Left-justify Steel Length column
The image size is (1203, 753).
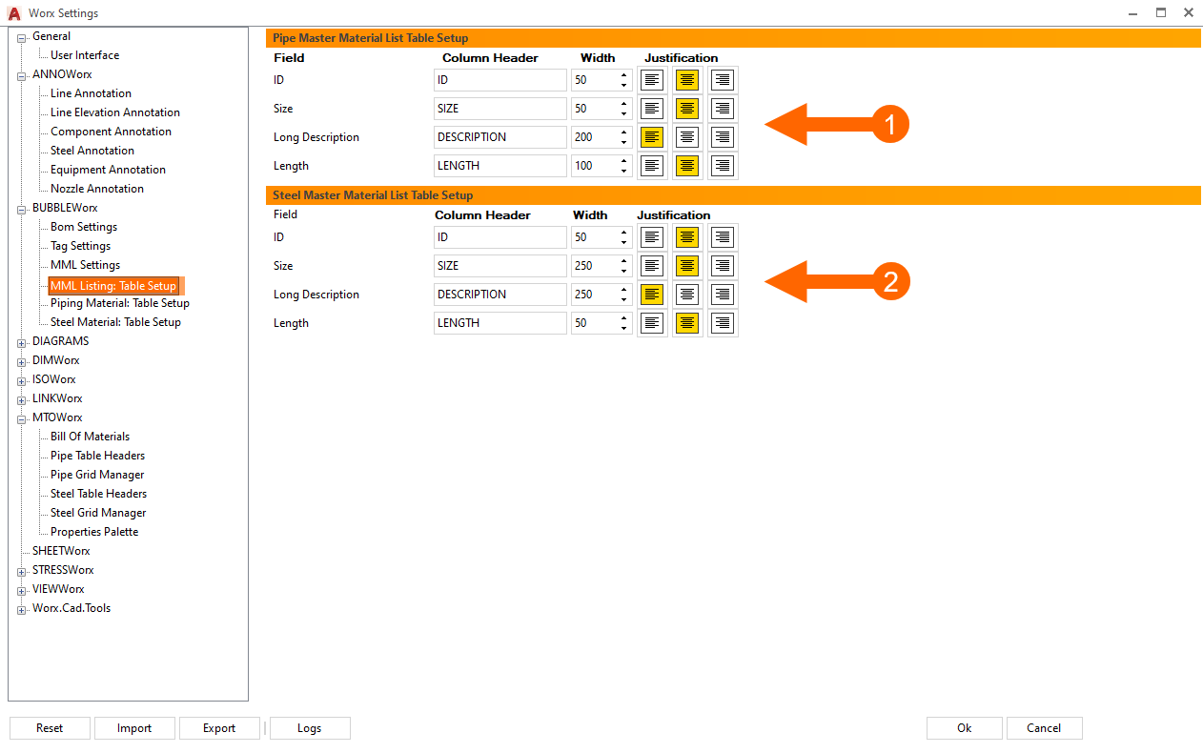652,323
